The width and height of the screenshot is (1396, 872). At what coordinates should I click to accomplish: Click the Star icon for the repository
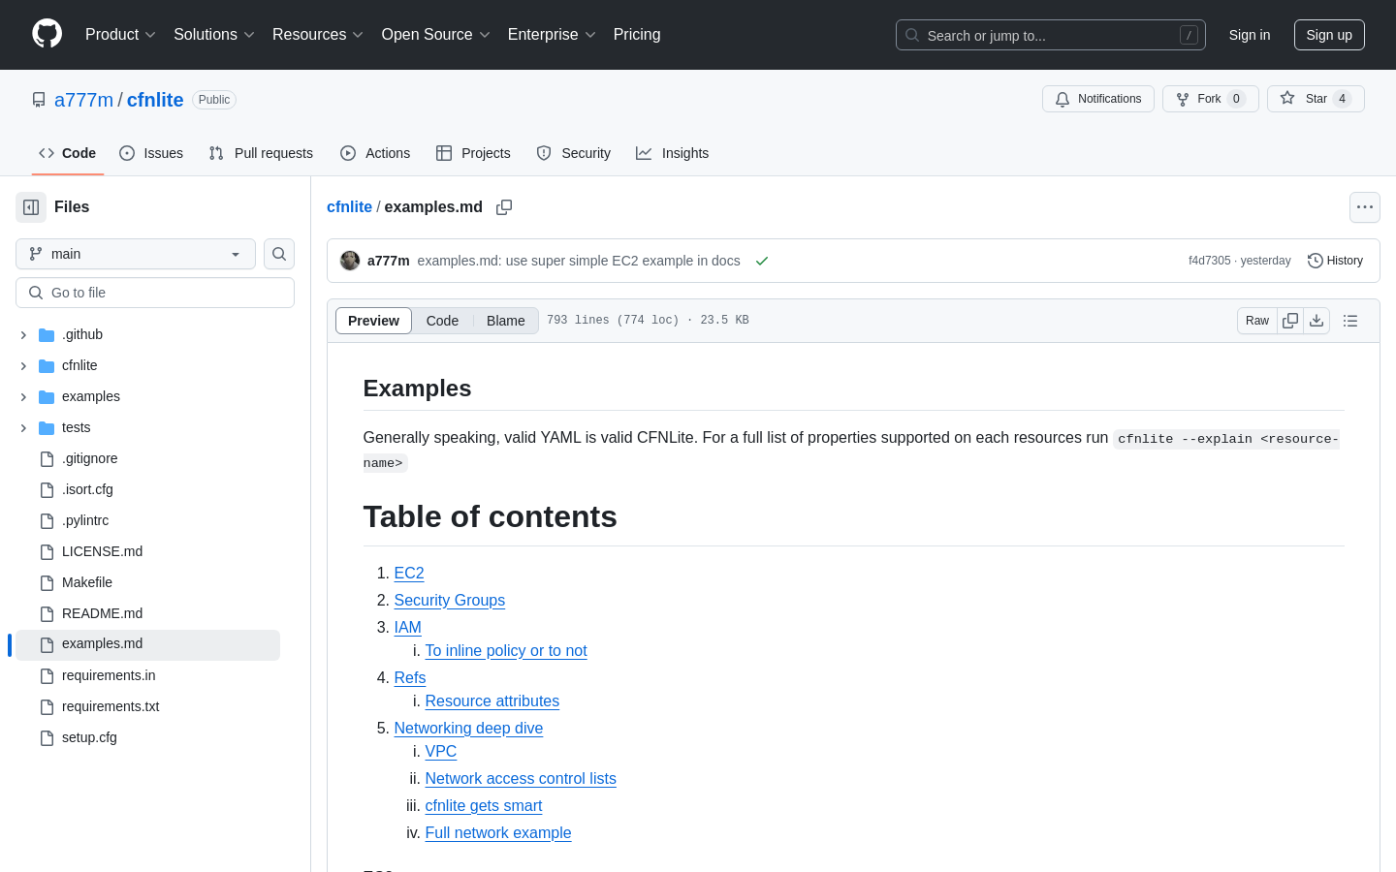point(1287,98)
